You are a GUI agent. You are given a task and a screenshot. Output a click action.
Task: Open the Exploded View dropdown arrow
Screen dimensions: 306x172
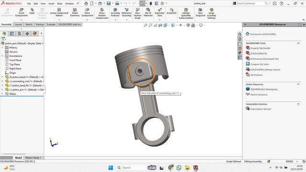point(160,20)
